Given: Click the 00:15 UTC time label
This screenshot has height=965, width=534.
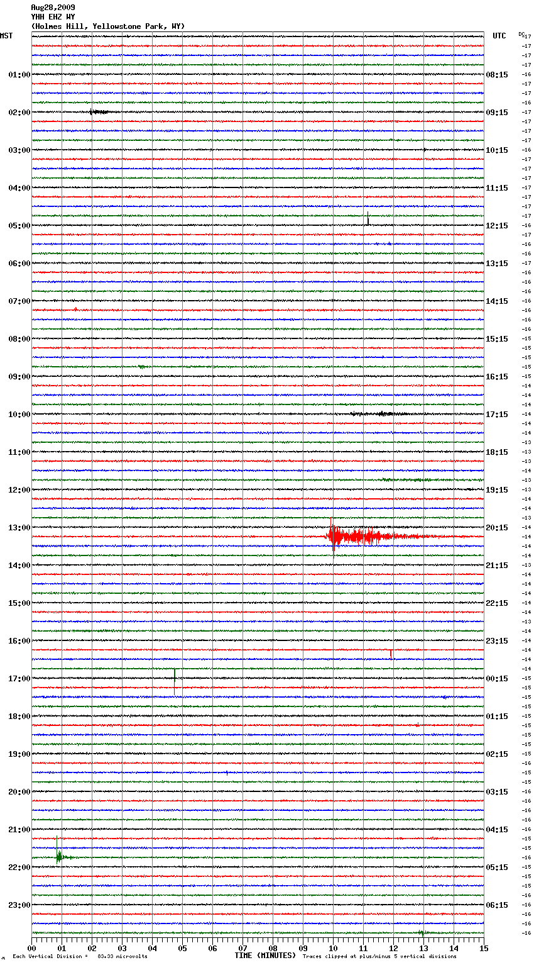Looking at the screenshot, I should [x=497, y=679].
